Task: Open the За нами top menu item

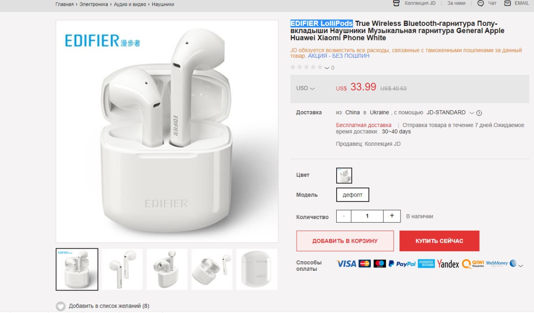Action: pyautogui.click(x=456, y=3)
